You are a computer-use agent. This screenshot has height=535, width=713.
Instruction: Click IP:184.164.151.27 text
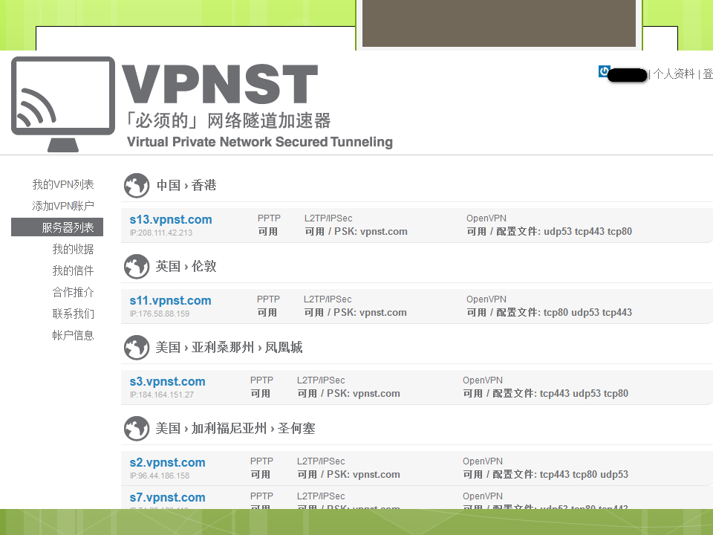point(161,395)
